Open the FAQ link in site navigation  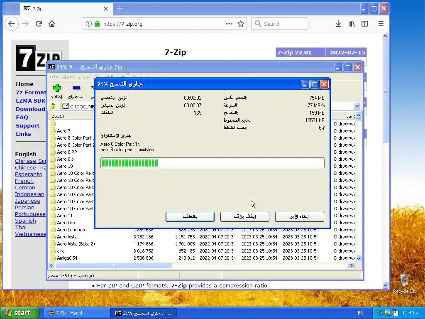[x=22, y=117]
